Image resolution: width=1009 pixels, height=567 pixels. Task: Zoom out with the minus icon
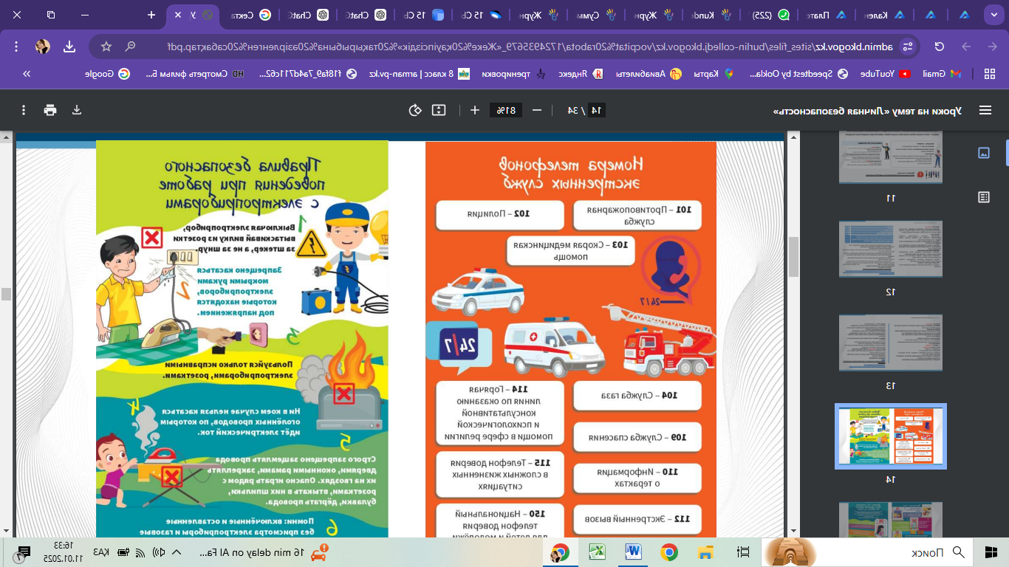coord(537,110)
